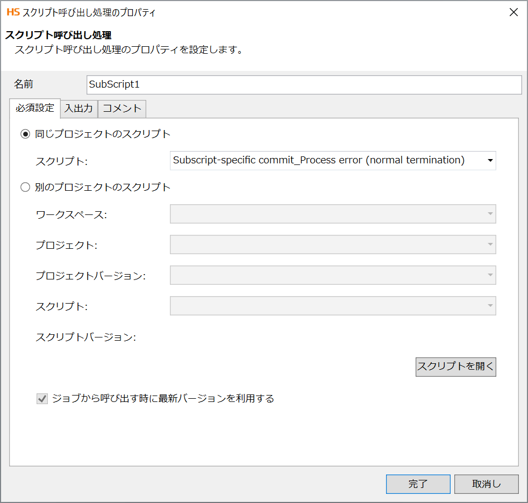The image size is (528, 503).
Task: Click the スクリプトを開く button
Action: 455,367
